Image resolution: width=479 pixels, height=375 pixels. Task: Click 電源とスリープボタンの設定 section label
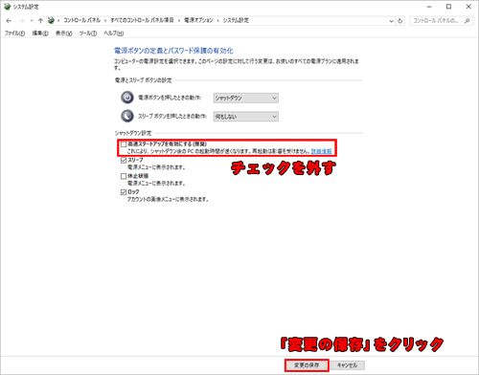pyautogui.click(x=143, y=80)
